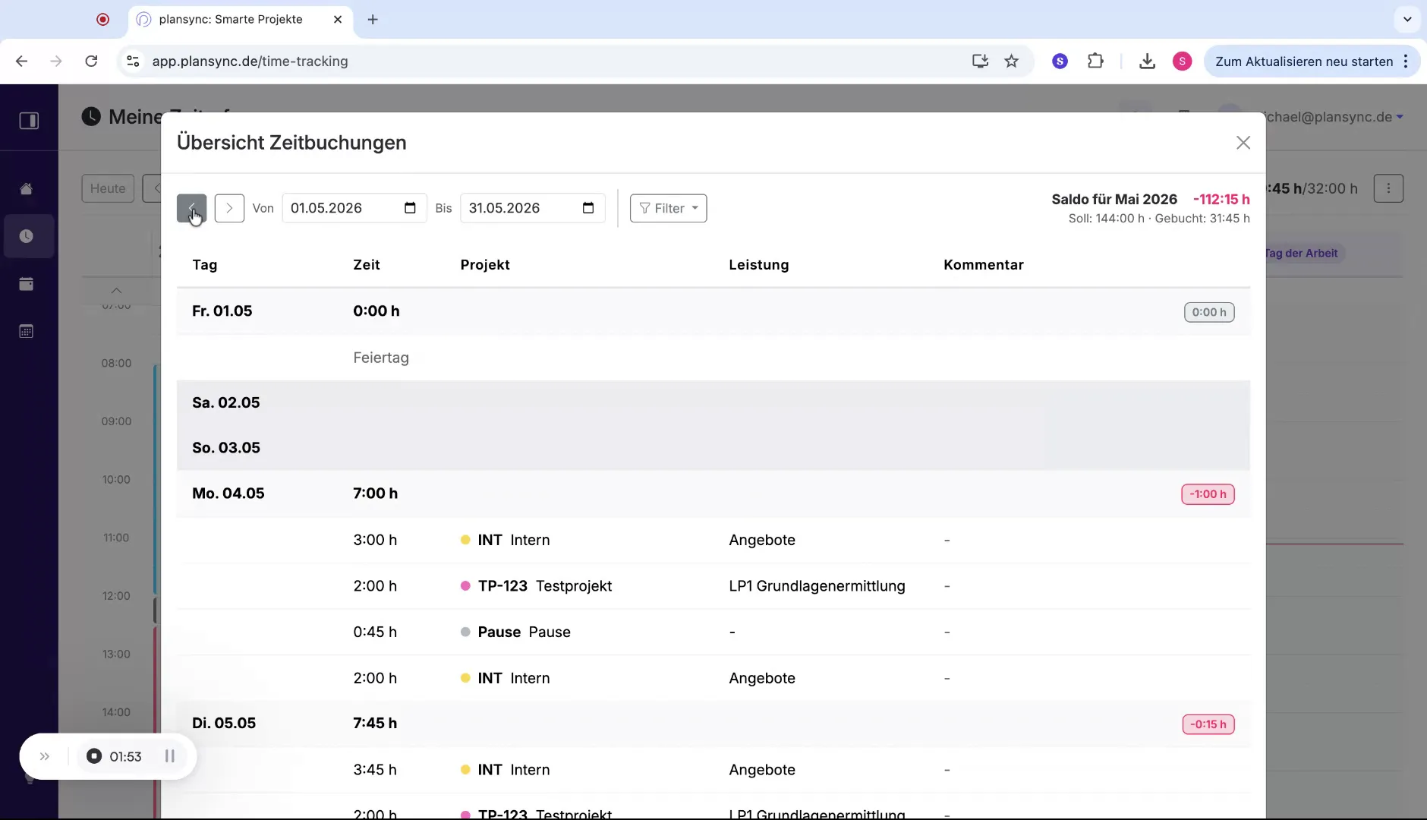The height and width of the screenshot is (820, 1427).
Task: Open the 3:00 h INT Intern booking
Action: 713,540
